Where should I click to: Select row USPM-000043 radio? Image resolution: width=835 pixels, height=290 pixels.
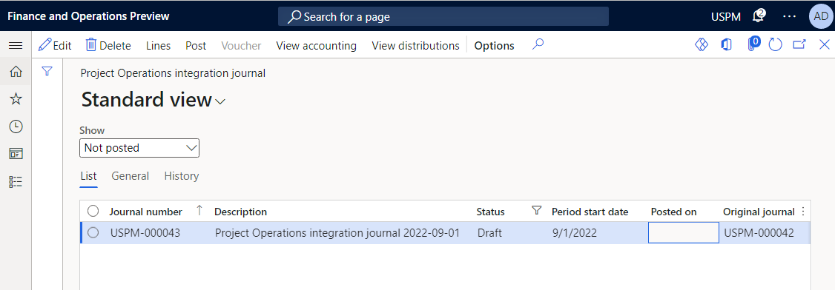[x=93, y=232]
